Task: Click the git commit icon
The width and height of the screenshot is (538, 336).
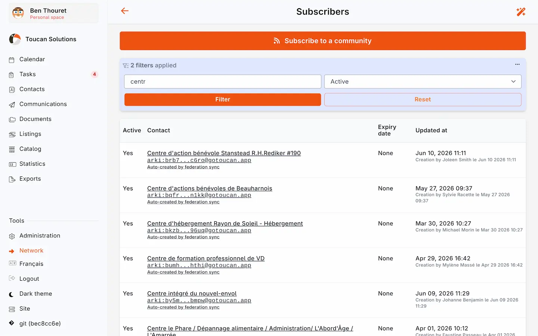Action: (12, 323)
